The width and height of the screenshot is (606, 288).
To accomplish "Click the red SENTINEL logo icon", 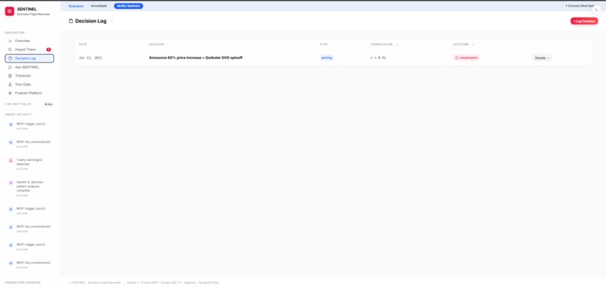I will click(10, 11).
